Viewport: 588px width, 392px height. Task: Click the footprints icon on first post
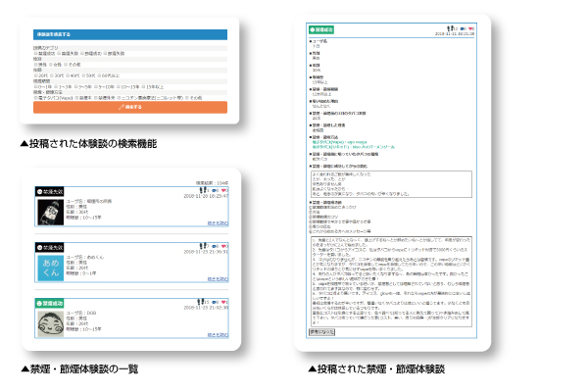point(203,192)
